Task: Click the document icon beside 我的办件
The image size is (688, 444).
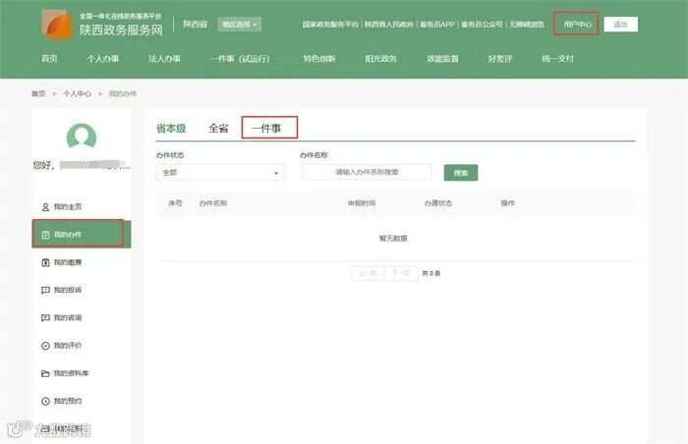Action: click(x=45, y=235)
